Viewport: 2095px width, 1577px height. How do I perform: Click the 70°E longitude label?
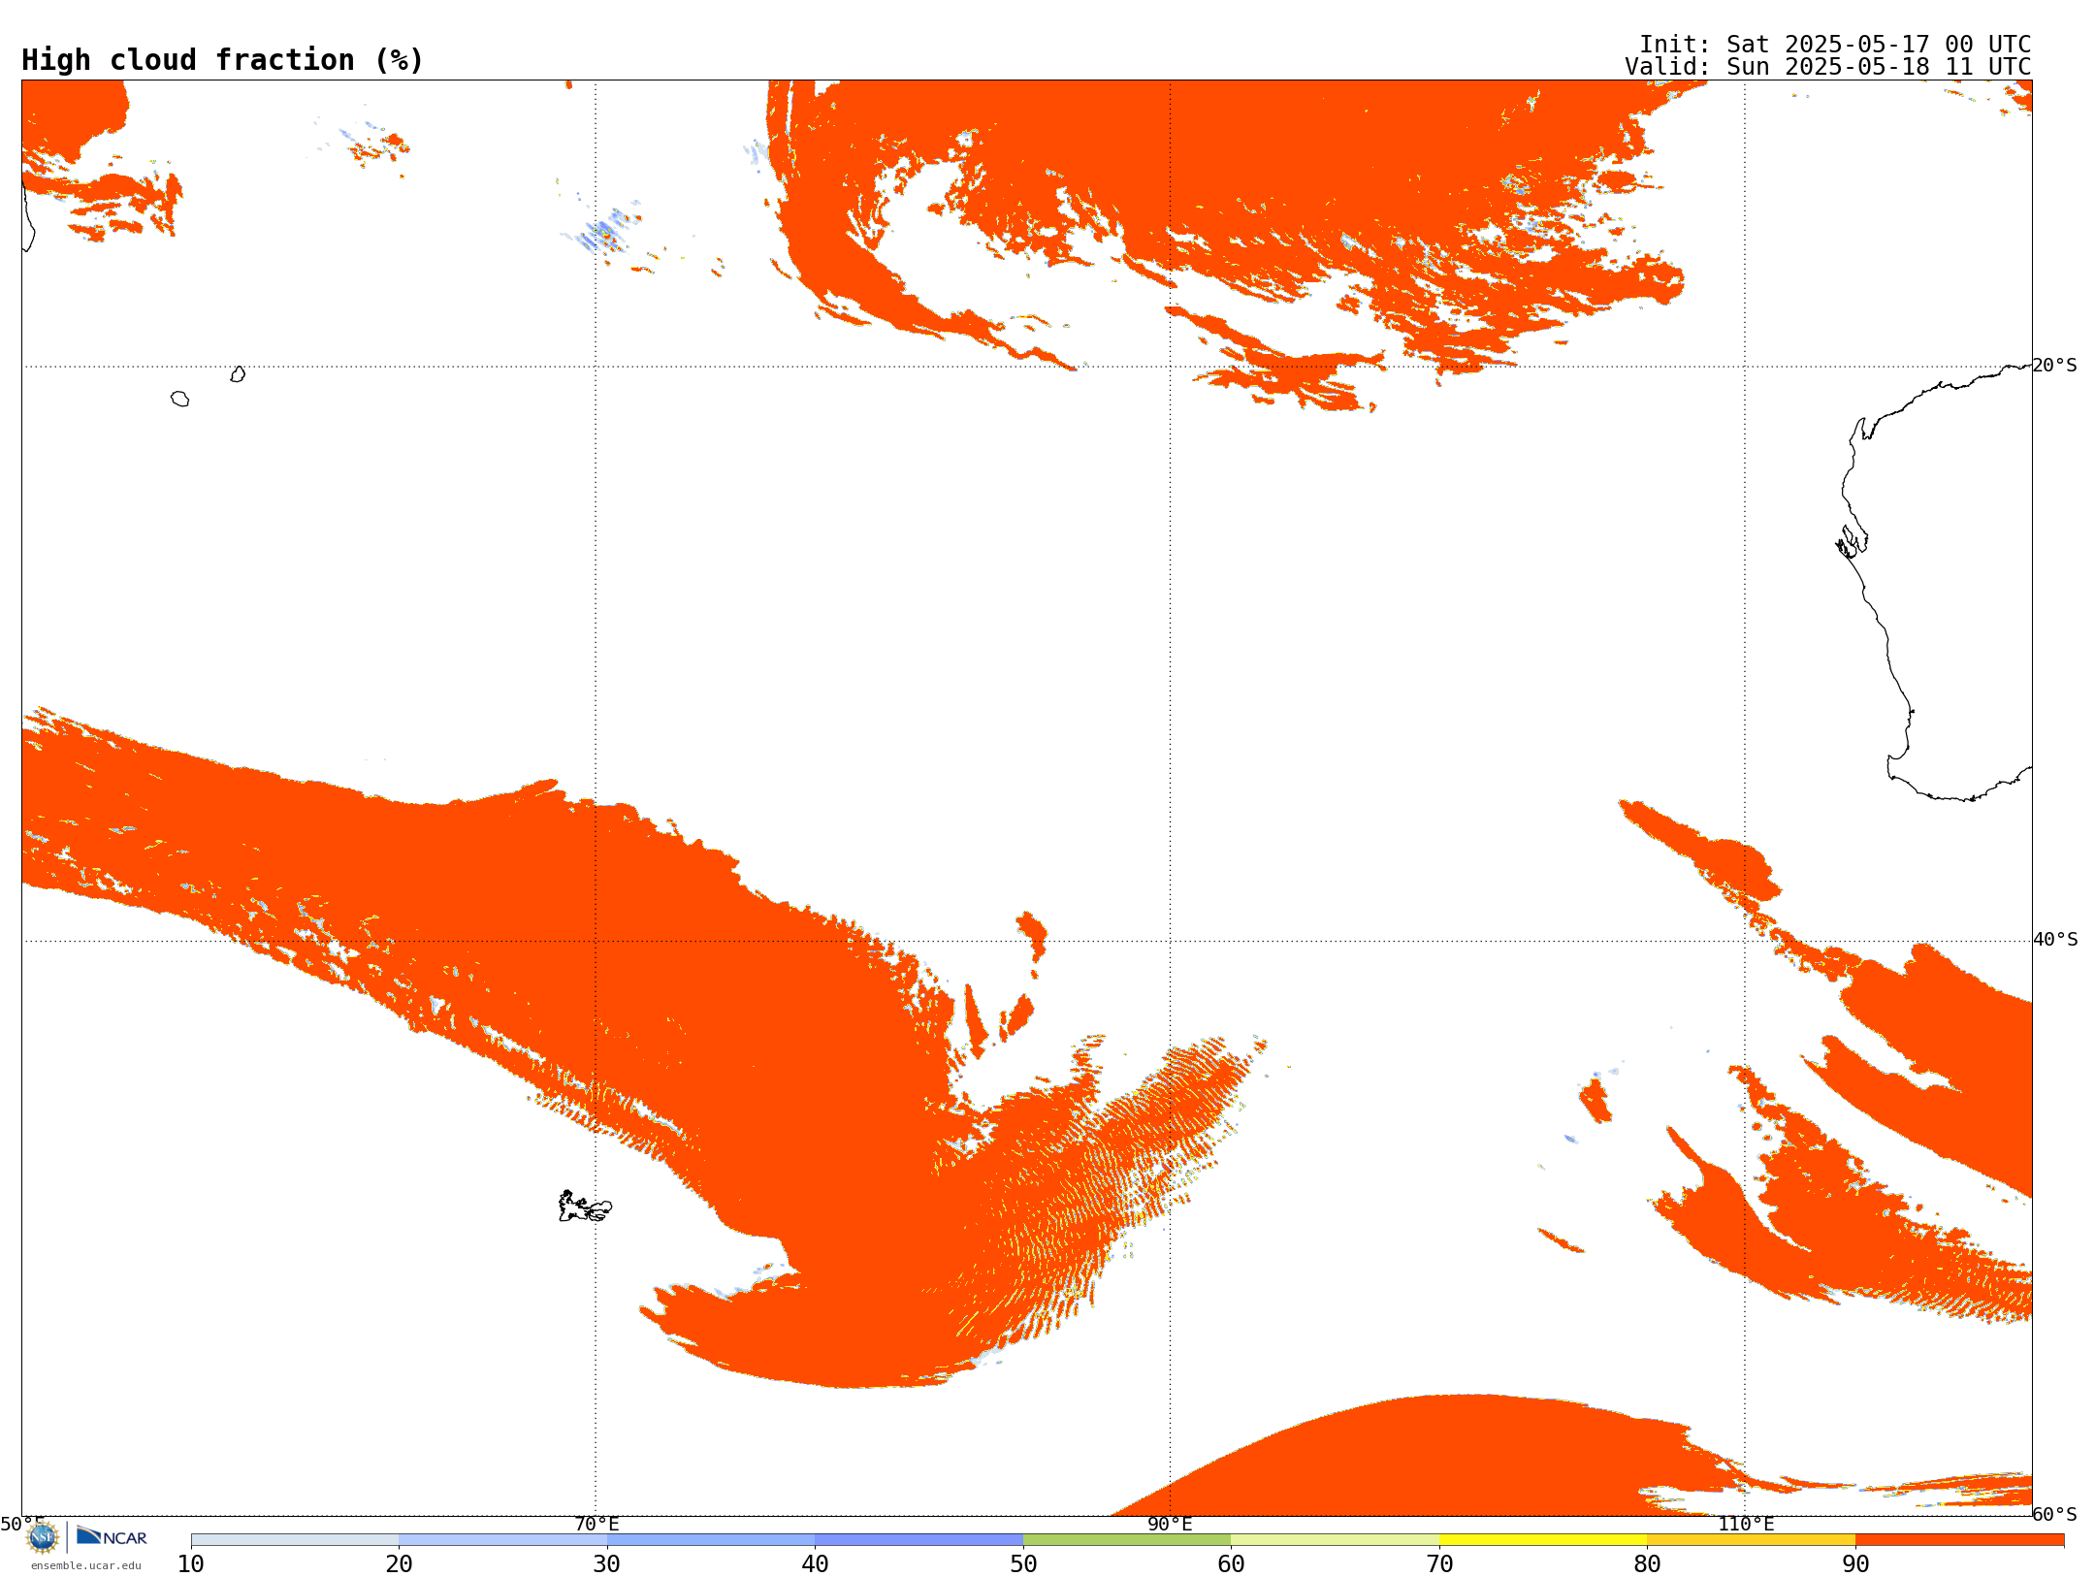596,1524
